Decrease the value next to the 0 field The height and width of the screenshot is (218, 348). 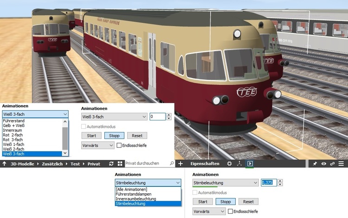pyautogui.click(x=169, y=118)
